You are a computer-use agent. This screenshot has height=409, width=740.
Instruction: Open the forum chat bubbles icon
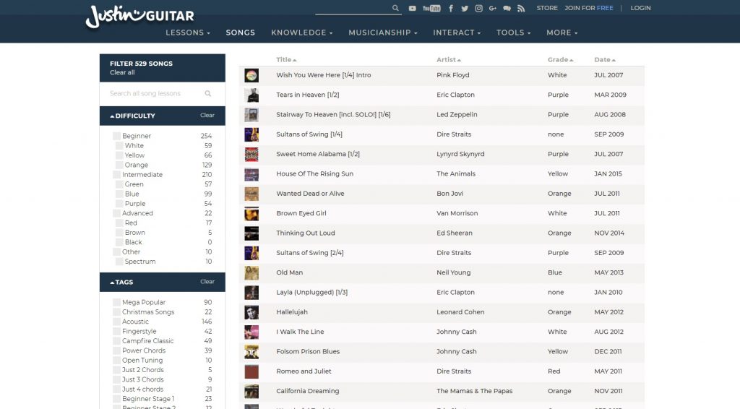tap(507, 8)
